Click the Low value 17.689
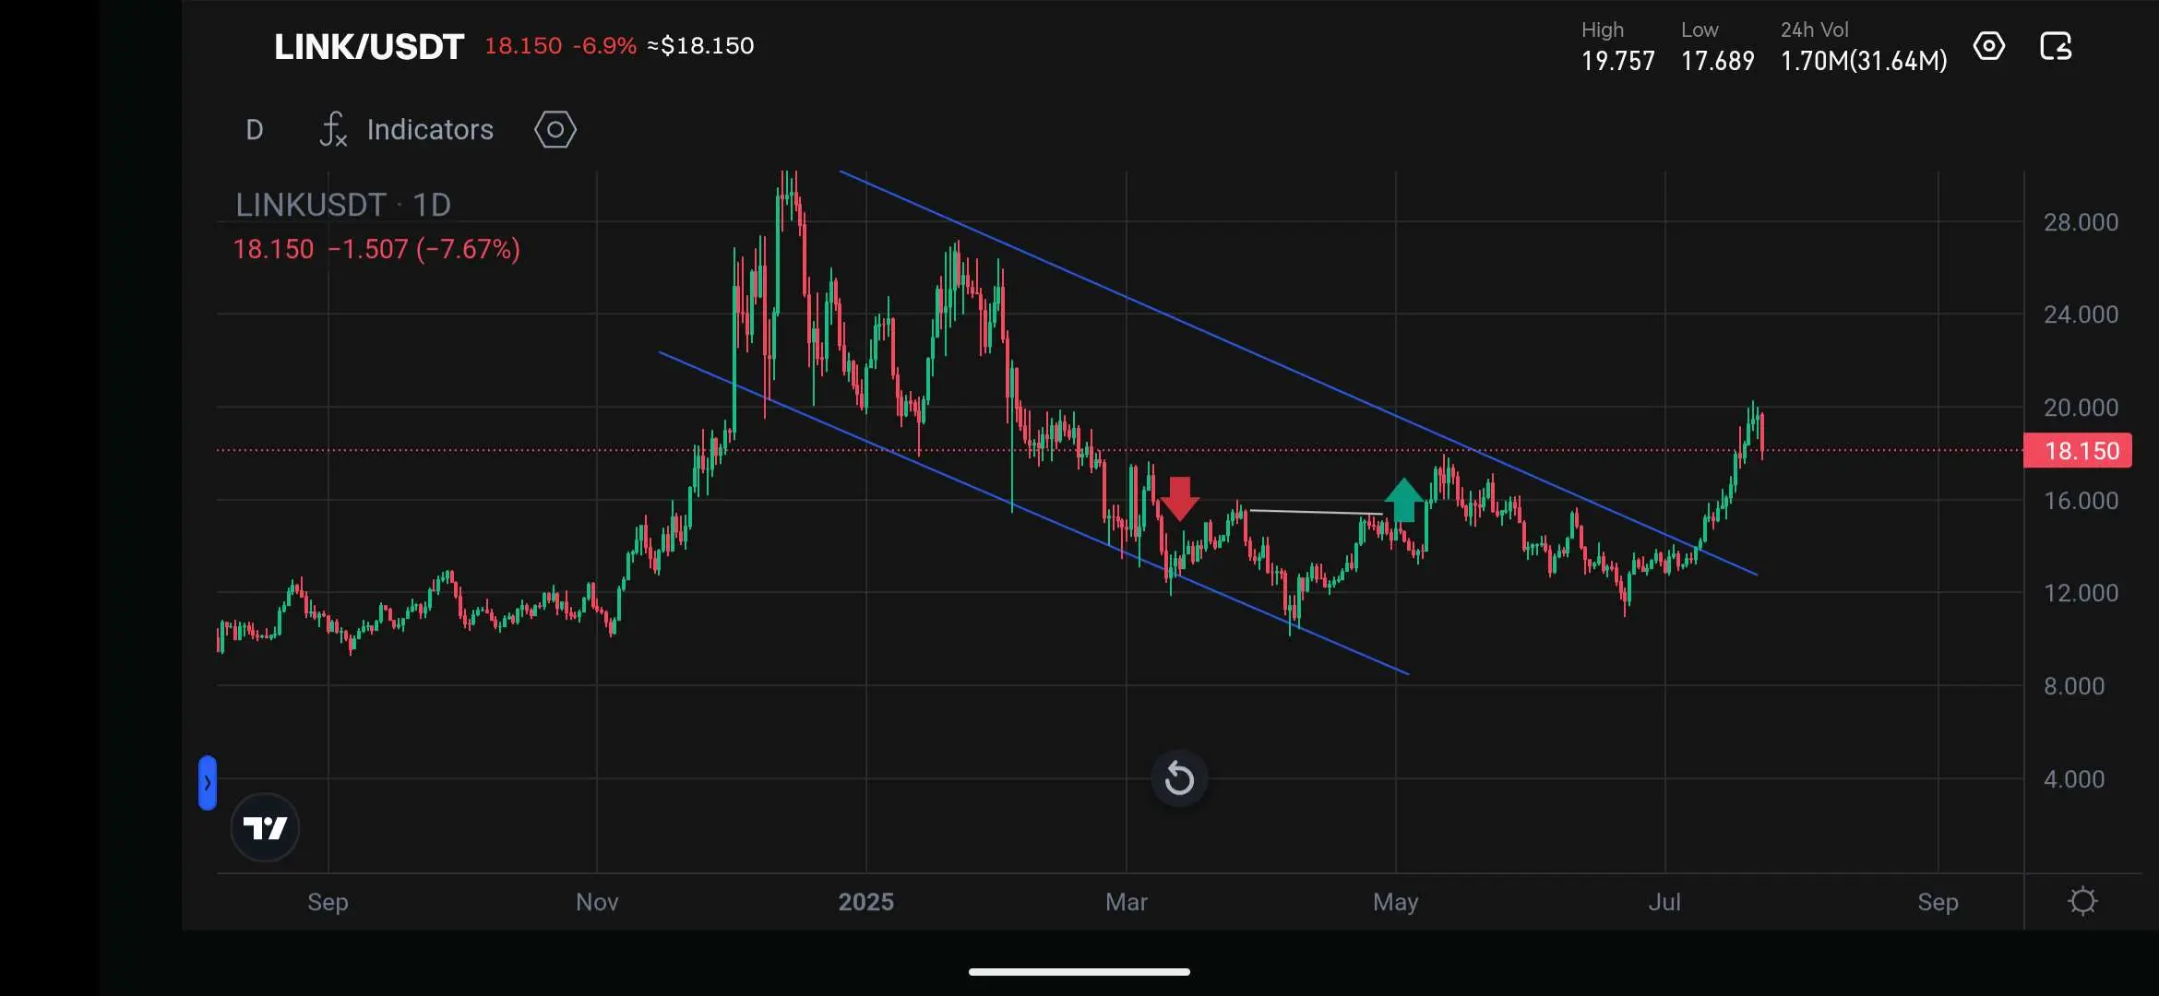The height and width of the screenshot is (996, 2159). 1718,61
